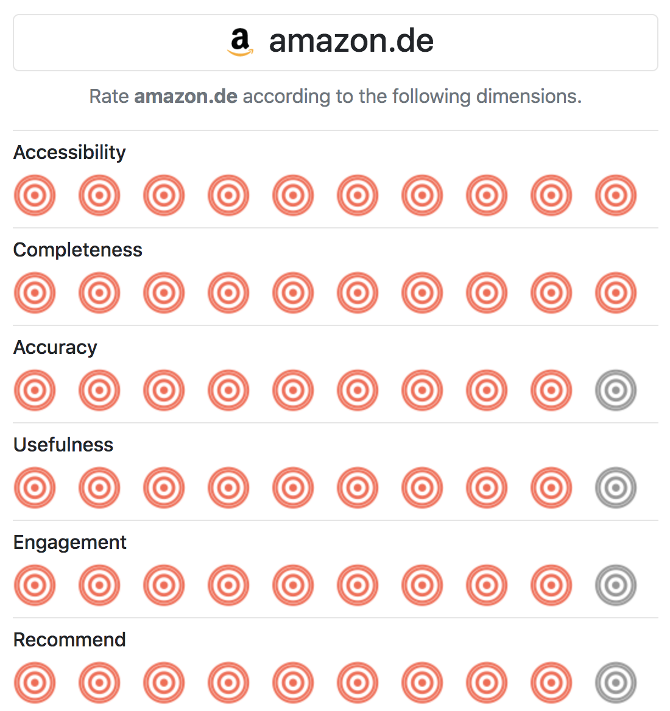Screen dimensions: 670x711
Task: Click the grey tenth target under Accuracy
Action: tap(616, 391)
